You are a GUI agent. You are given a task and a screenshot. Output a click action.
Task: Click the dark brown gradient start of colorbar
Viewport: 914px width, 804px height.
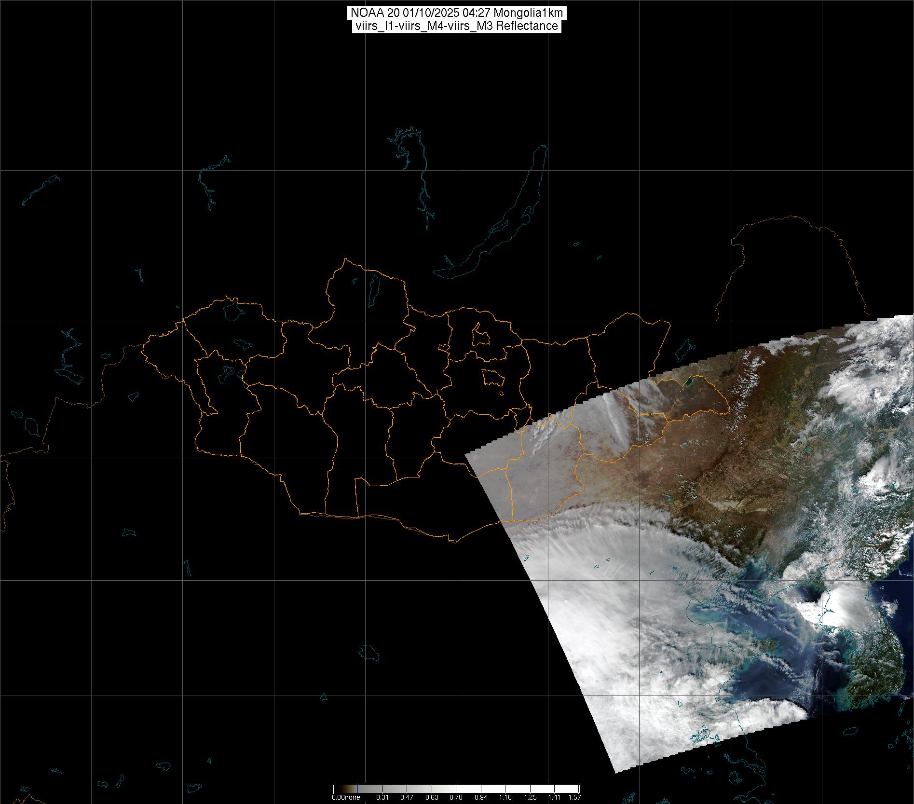(336, 789)
